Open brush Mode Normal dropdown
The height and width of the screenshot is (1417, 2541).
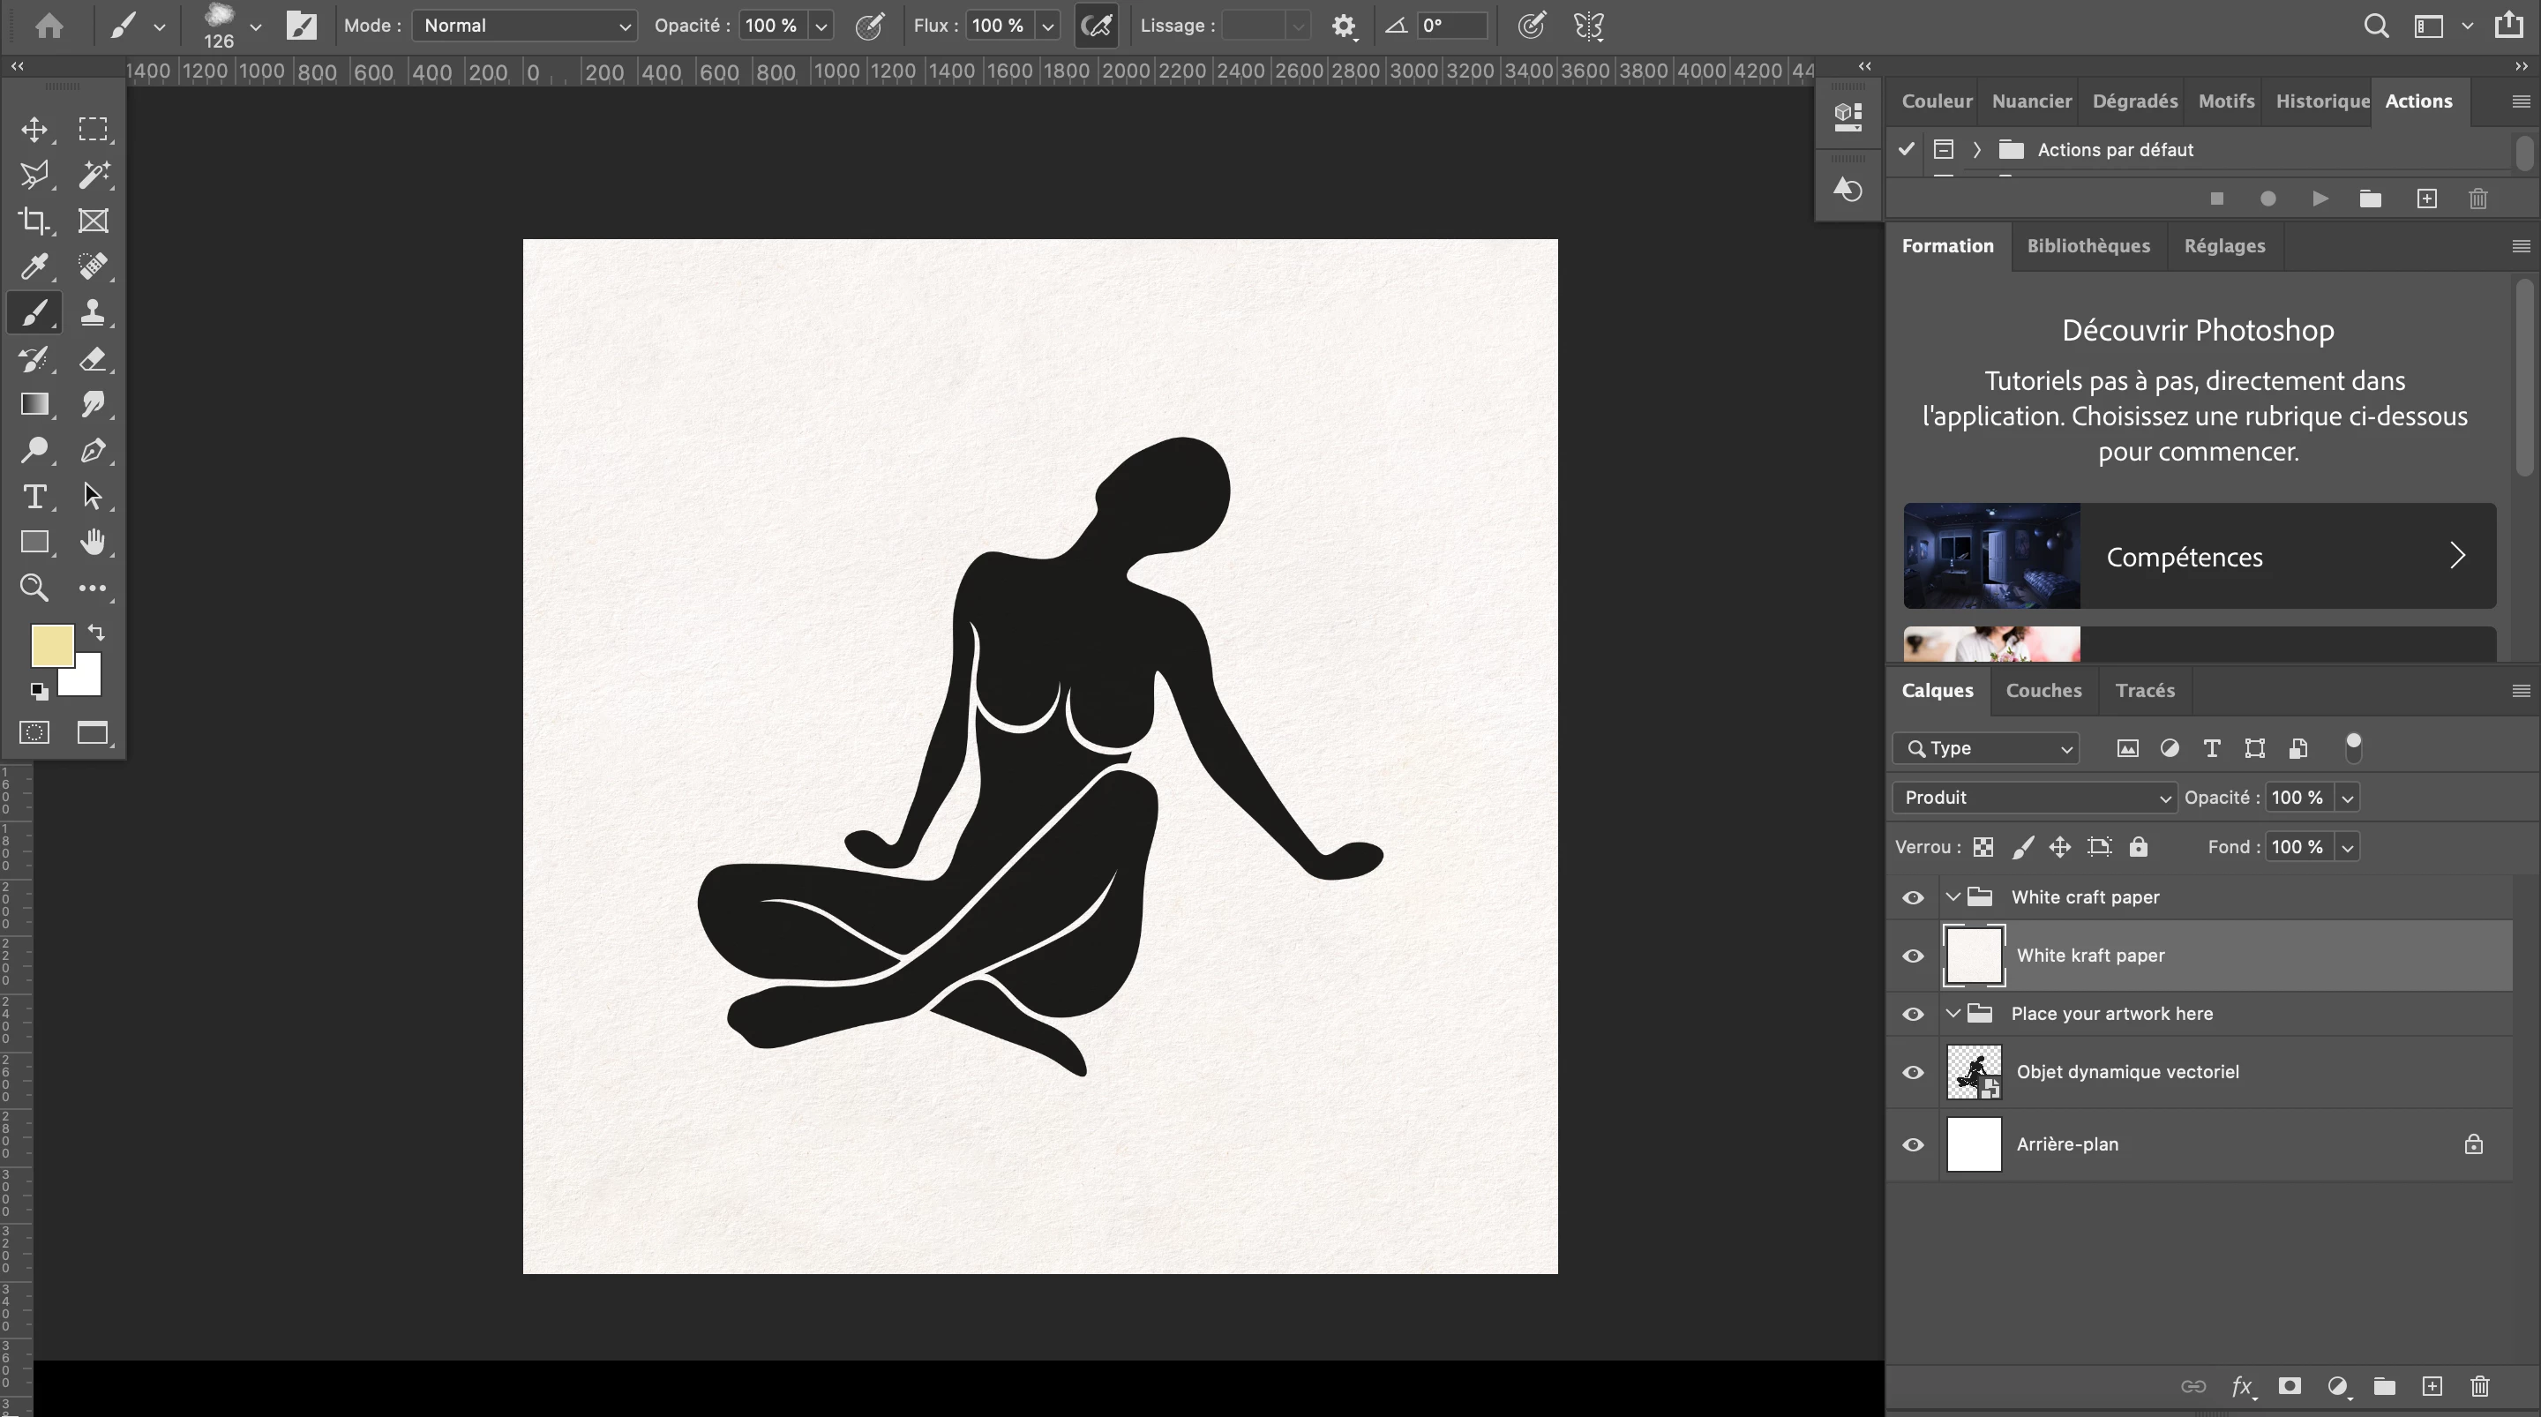pos(524,26)
